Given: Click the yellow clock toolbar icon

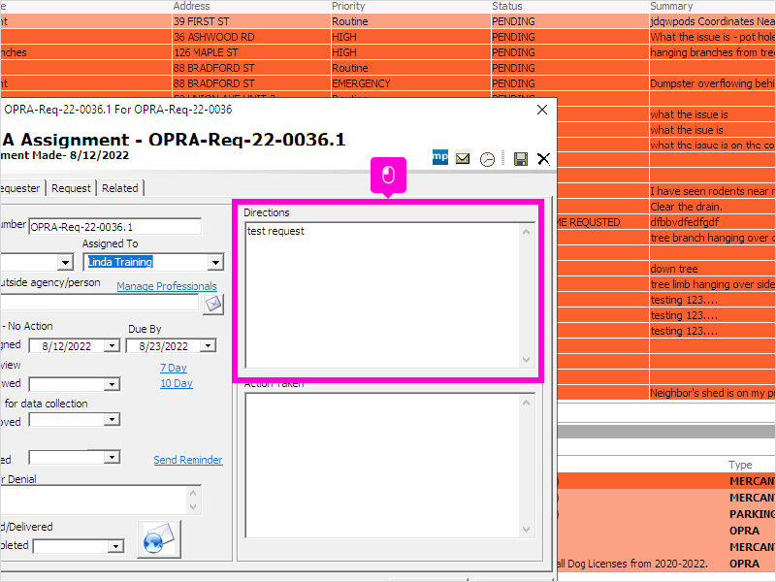Looking at the screenshot, I should click(x=487, y=159).
